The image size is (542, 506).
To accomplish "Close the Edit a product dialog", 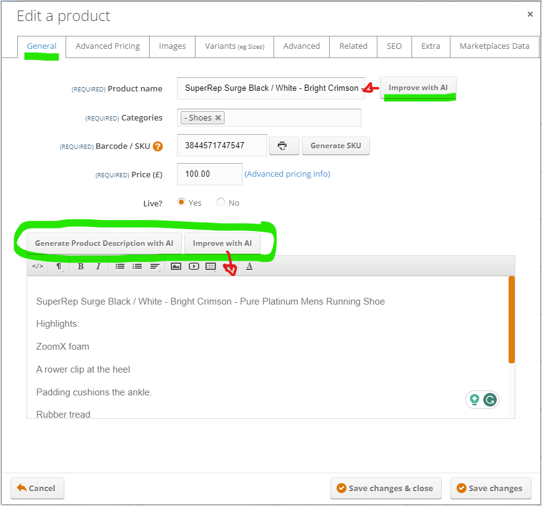I will (530, 14).
